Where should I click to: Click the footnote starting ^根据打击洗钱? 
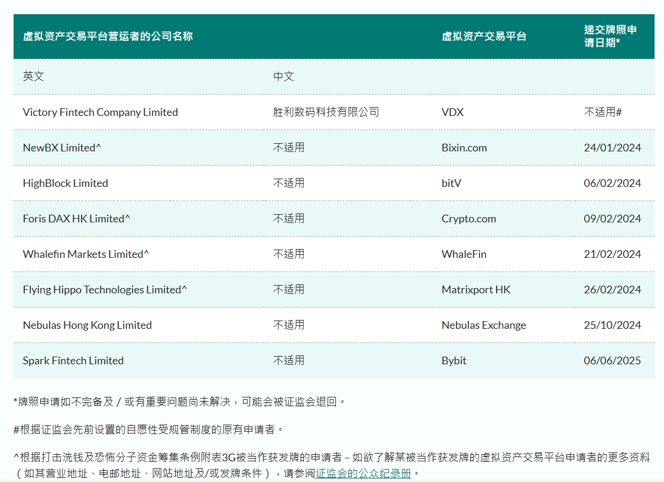click(332, 465)
